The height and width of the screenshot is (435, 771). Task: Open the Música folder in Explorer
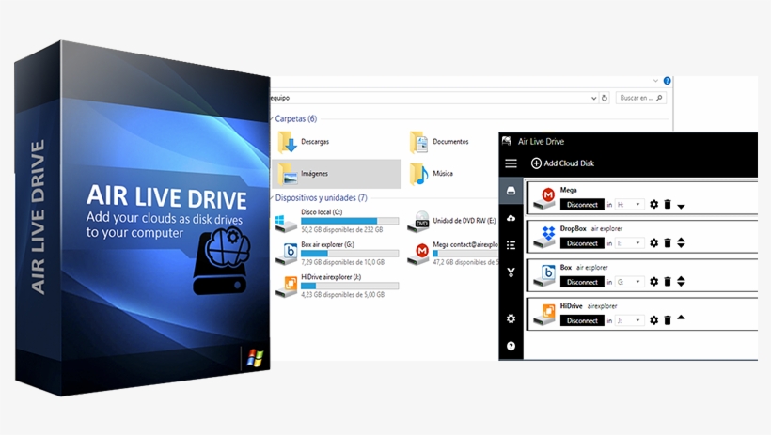point(432,174)
